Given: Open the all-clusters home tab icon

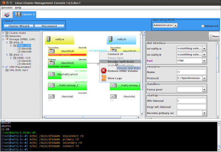Looking at the screenshot, I should pos(7,15).
